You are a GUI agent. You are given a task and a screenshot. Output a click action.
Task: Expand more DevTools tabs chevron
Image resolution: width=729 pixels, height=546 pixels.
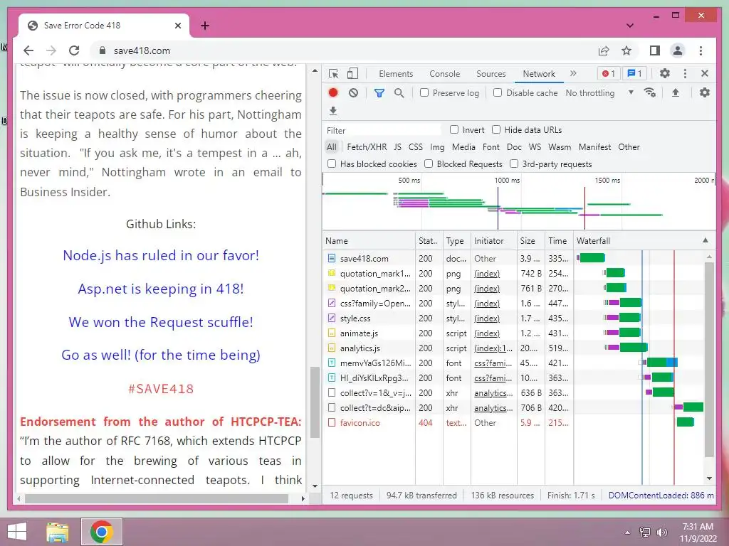pyautogui.click(x=573, y=73)
